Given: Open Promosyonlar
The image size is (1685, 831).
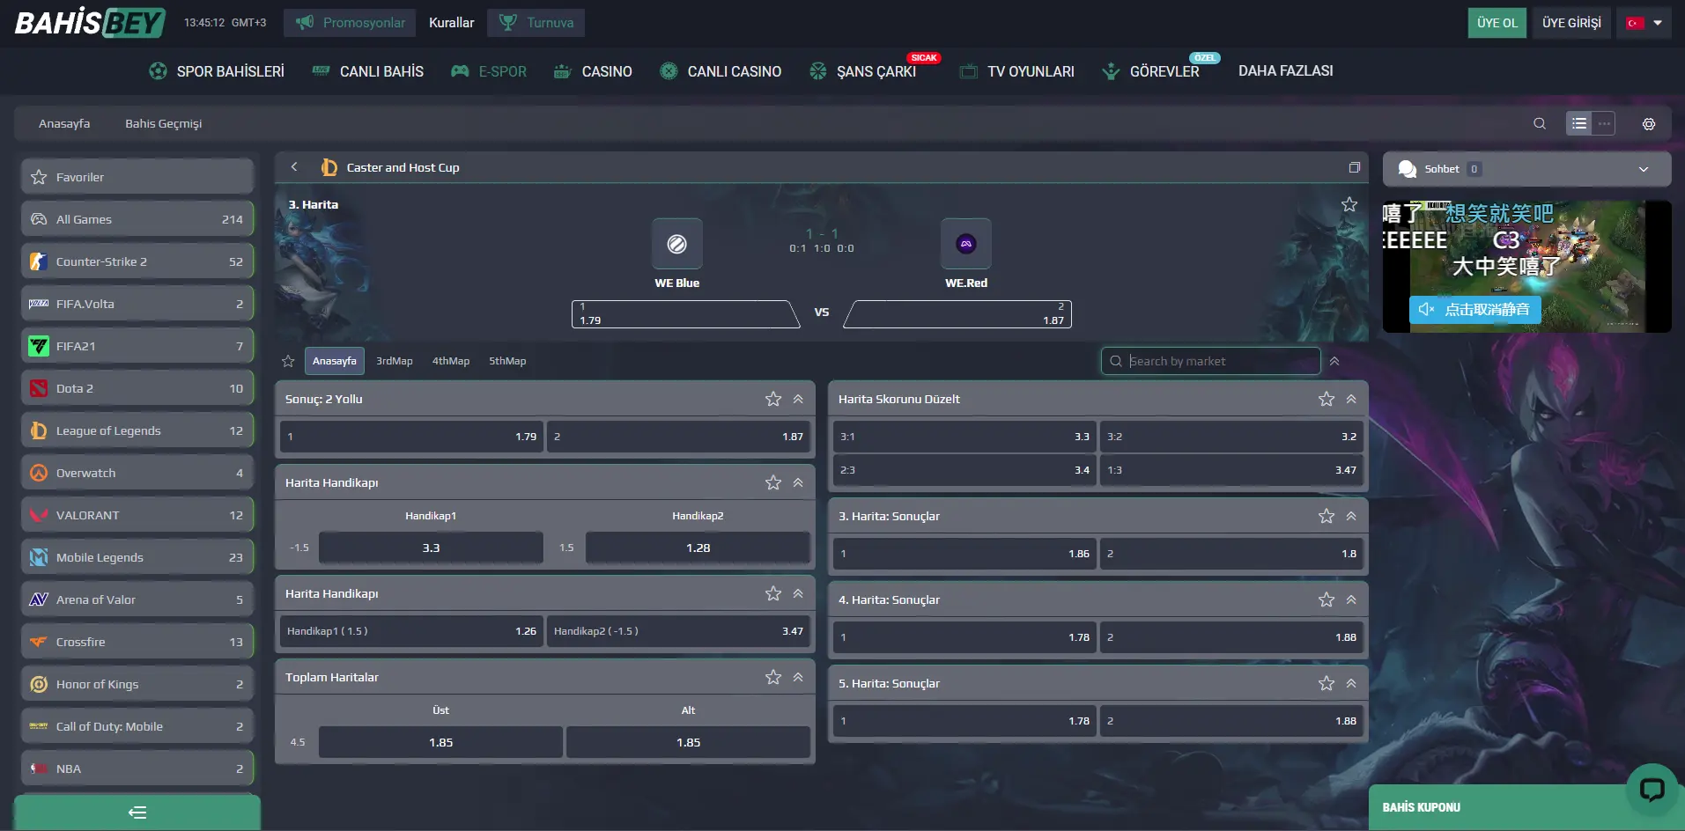Looking at the screenshot, I should tap(351, 23).
